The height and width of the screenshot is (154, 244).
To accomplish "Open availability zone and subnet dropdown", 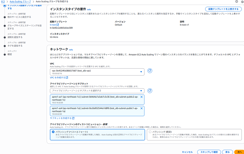I will pyautogui.click(x=97, y=91).
